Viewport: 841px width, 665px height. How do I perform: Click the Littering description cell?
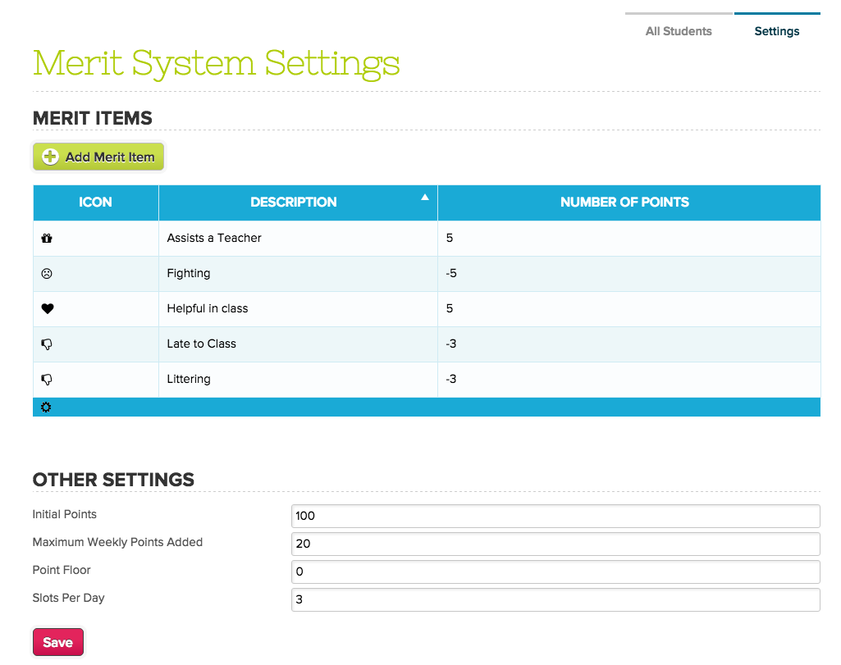[x=189, y=380]
